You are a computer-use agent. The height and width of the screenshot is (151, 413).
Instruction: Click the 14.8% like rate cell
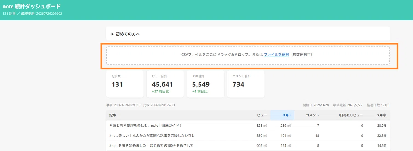(x=381, y=146)
